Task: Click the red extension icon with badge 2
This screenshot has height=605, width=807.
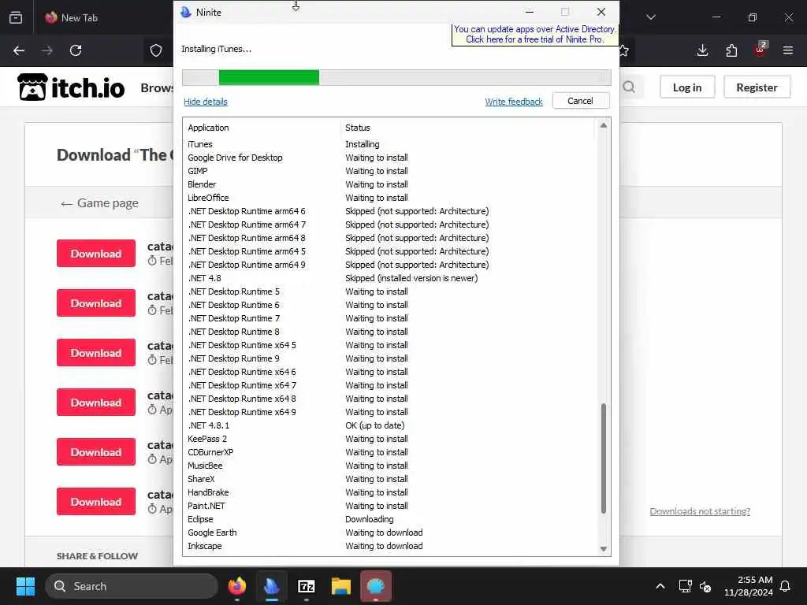Action: (761, 50)
